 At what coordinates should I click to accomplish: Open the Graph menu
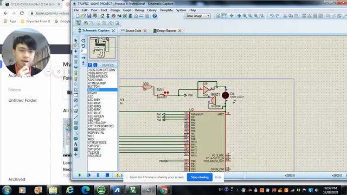point(127,10)
